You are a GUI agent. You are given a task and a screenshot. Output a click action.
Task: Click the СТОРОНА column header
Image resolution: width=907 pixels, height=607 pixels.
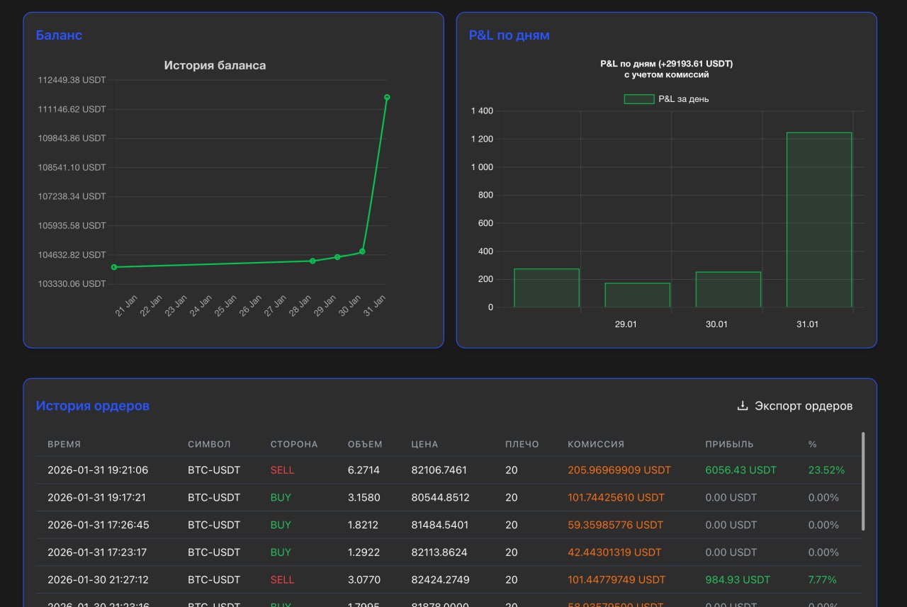(x=293, y=444)
